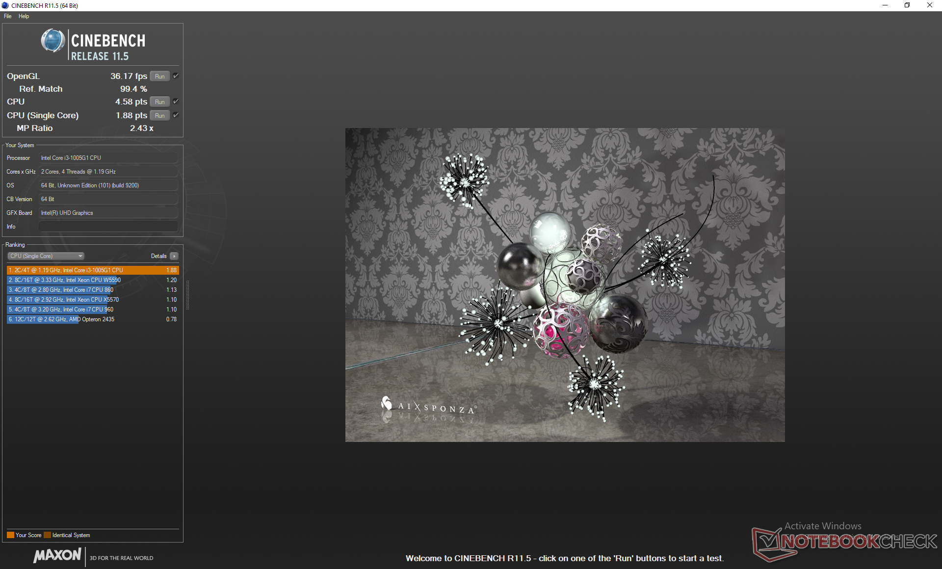Run the CPU Single Core benchmark
The width and height of the screenshot is (942, 569).
pyautogui.click(x=159, y=115)
